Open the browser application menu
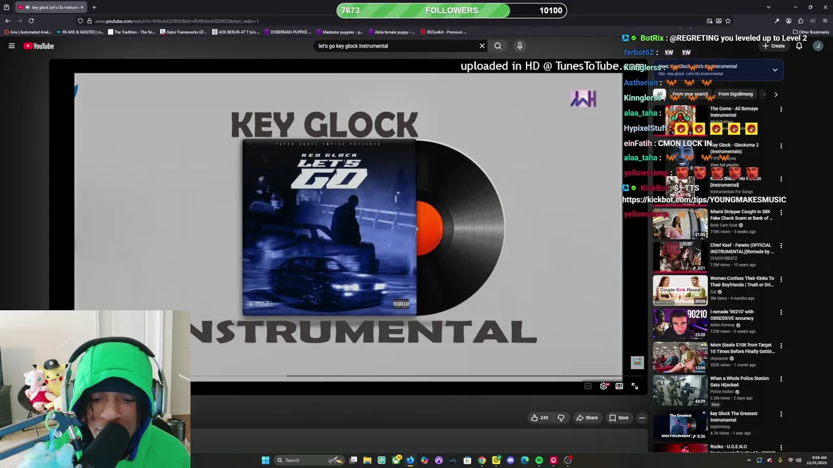 point(825,21)
